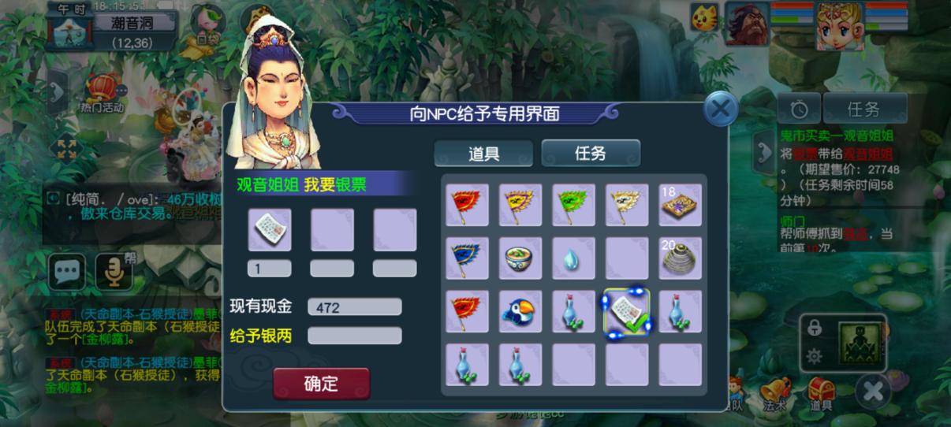951x427 pixels.
Task: Open the microphone voice chat button
Action: 114,272
